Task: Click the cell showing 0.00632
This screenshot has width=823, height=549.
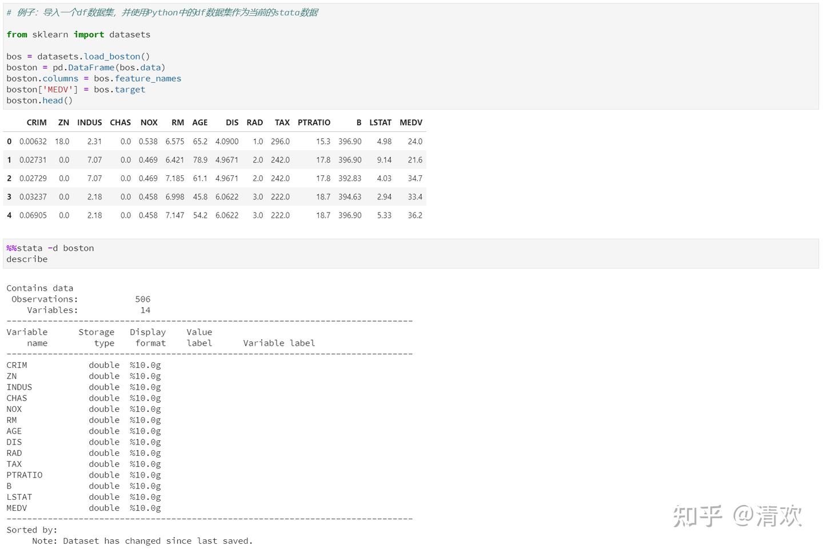Action: 33,141
